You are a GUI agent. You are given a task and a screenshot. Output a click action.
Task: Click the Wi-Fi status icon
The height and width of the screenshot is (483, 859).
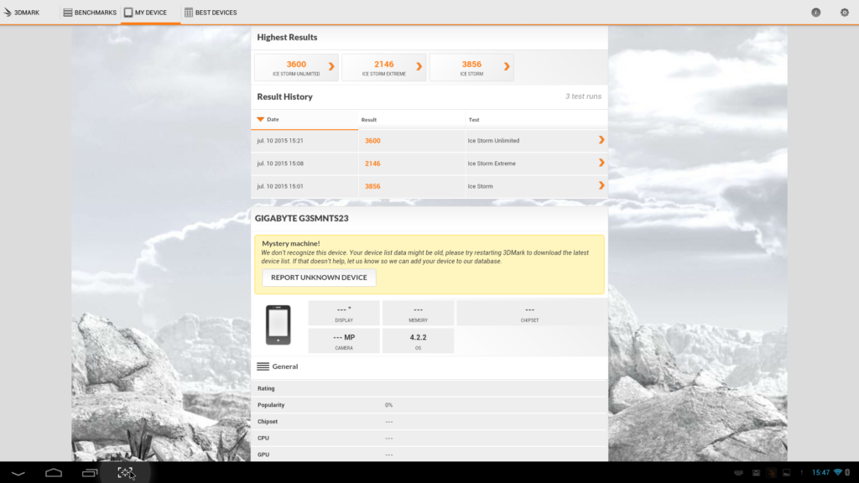click(x=838, y=472)
